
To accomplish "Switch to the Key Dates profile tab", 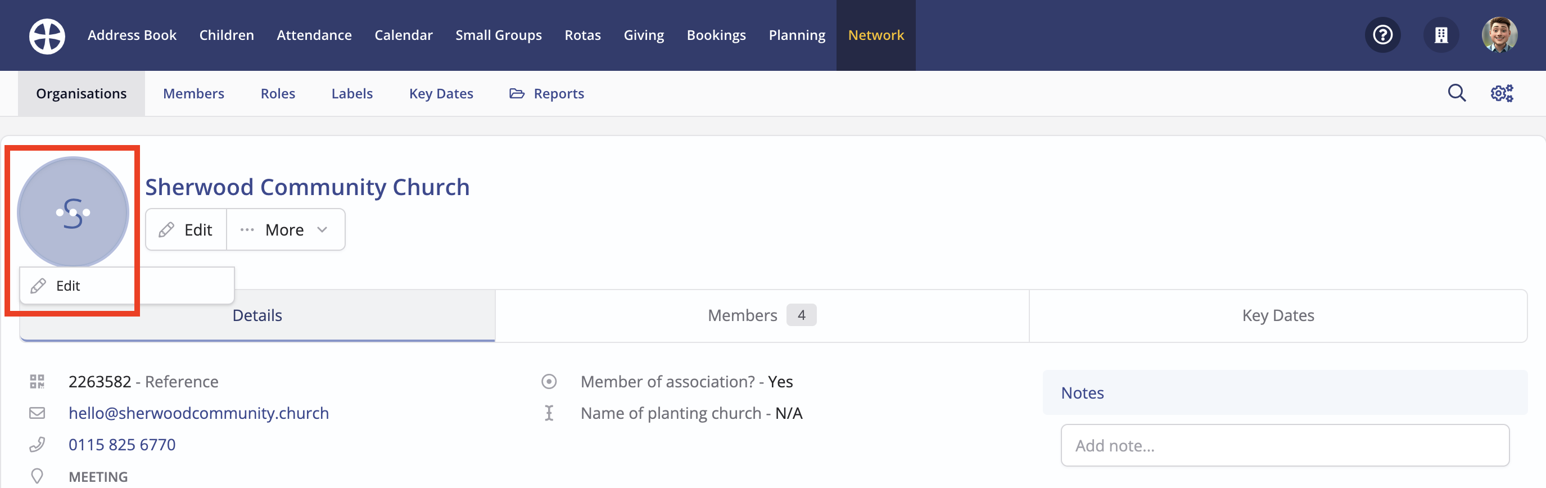I will [x=1278, y=316].
